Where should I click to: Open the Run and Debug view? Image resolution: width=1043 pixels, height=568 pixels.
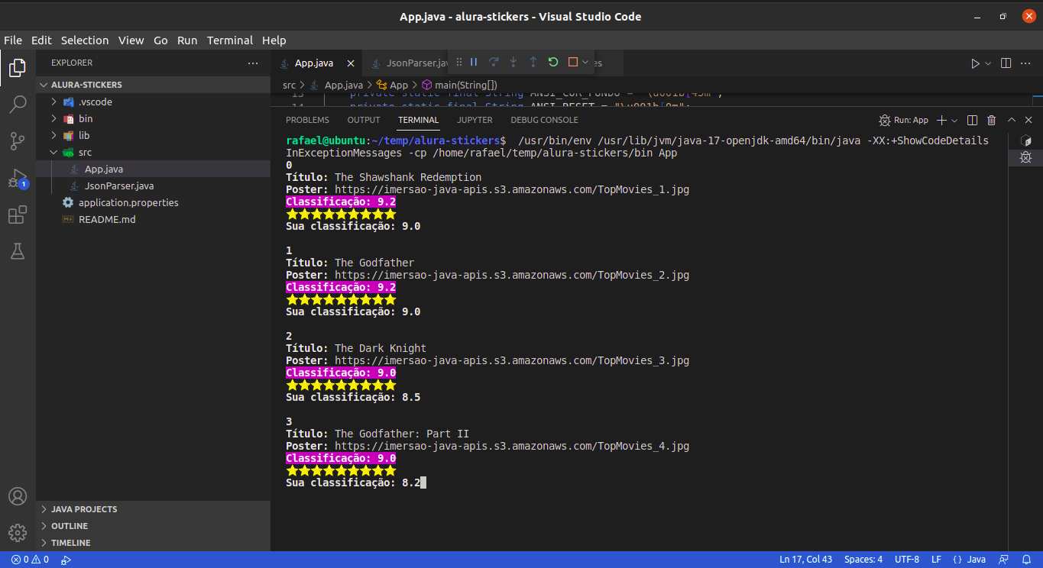18,177
